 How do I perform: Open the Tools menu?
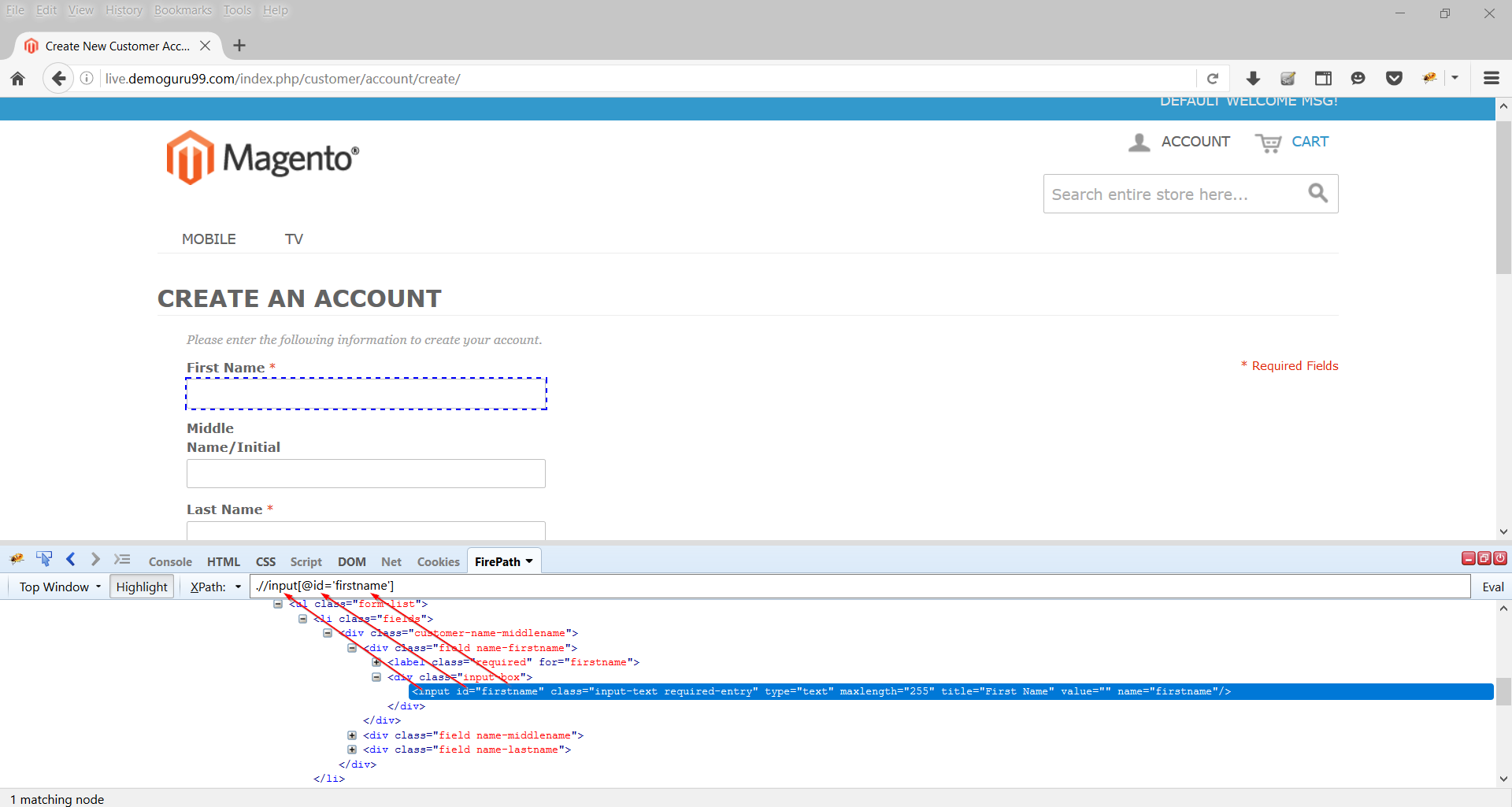click(x=237, y=10)
